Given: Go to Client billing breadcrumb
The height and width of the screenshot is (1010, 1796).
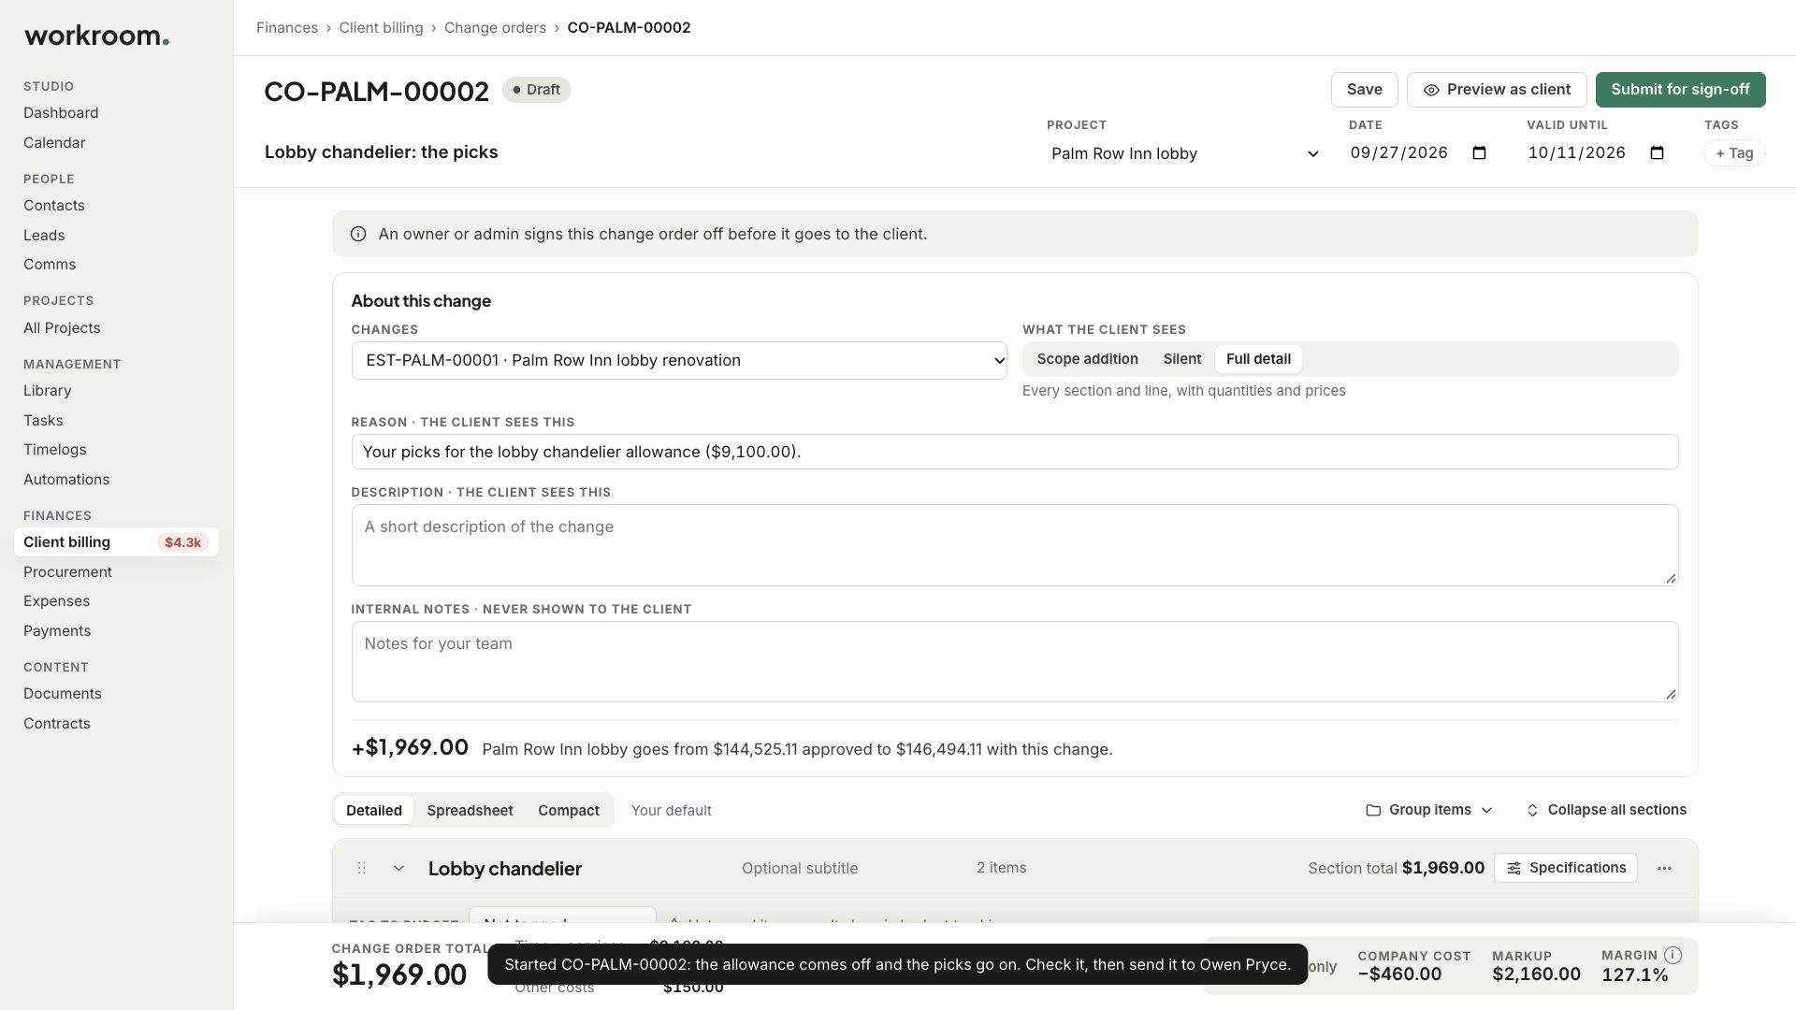Looking at the screenshot, I should point(381,28).
